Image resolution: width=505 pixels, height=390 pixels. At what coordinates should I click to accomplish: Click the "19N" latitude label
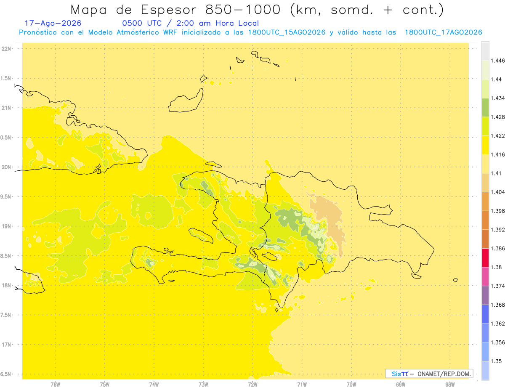[7, 226]
